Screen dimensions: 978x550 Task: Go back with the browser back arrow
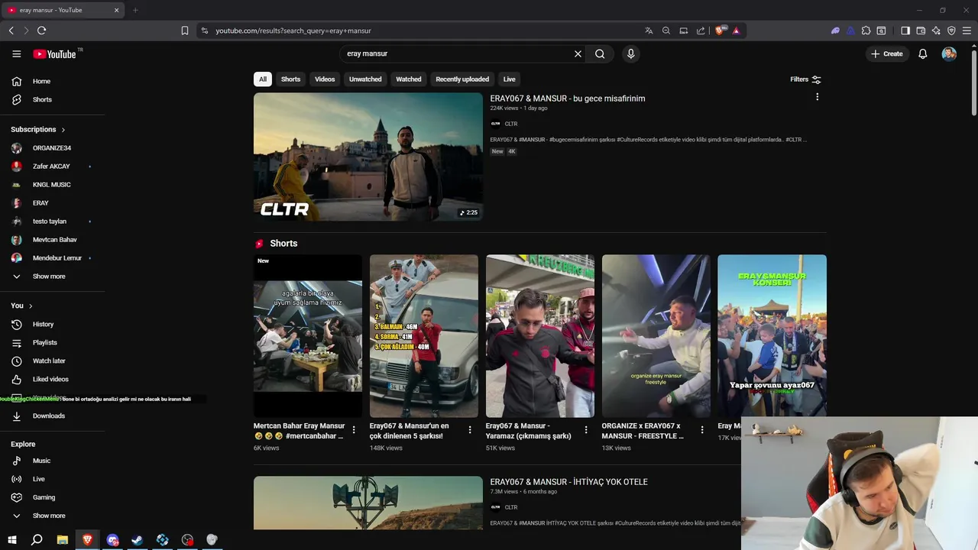11,31
